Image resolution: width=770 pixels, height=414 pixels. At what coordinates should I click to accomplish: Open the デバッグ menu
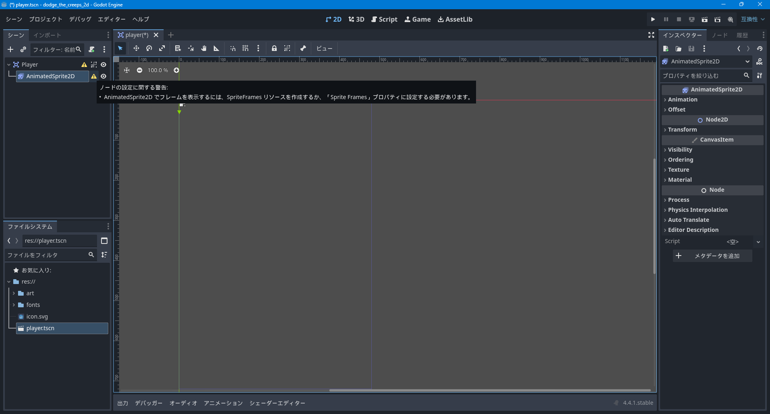pos(80,19)
